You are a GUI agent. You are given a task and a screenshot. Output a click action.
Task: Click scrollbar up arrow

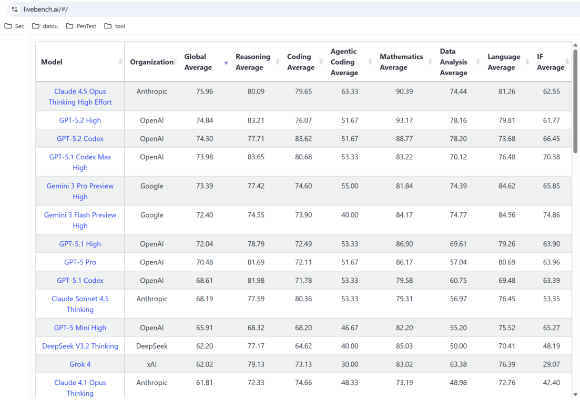[x=575, y=45]
